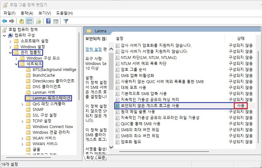Screen dimensions: 262x168
Task: Click the 정책 설정 link
Action: pyautogui.click(x=94, y=49)
